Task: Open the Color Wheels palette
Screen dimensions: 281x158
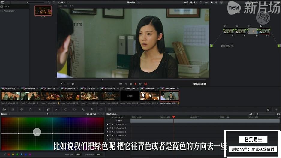Action: [22, 109]
